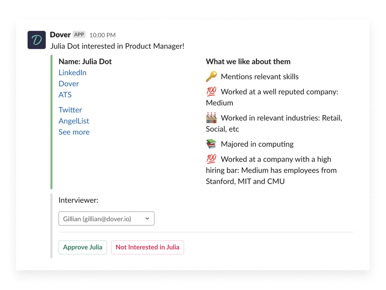Click the Name: Julia Dot heading
The height and width of the screenshot is (290, 386).
[85, 61]
